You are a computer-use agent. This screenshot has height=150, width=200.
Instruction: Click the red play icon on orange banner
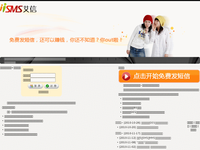(126, 76)
